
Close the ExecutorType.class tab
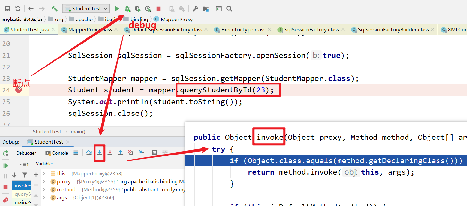point(269,29)
